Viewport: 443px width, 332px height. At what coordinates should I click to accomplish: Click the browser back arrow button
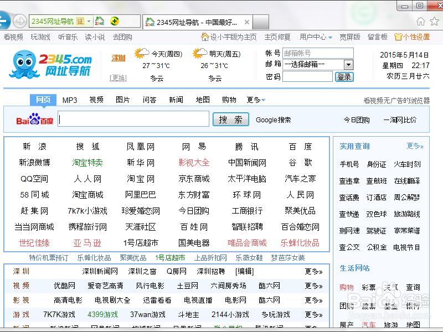click(x=4, y=20)
